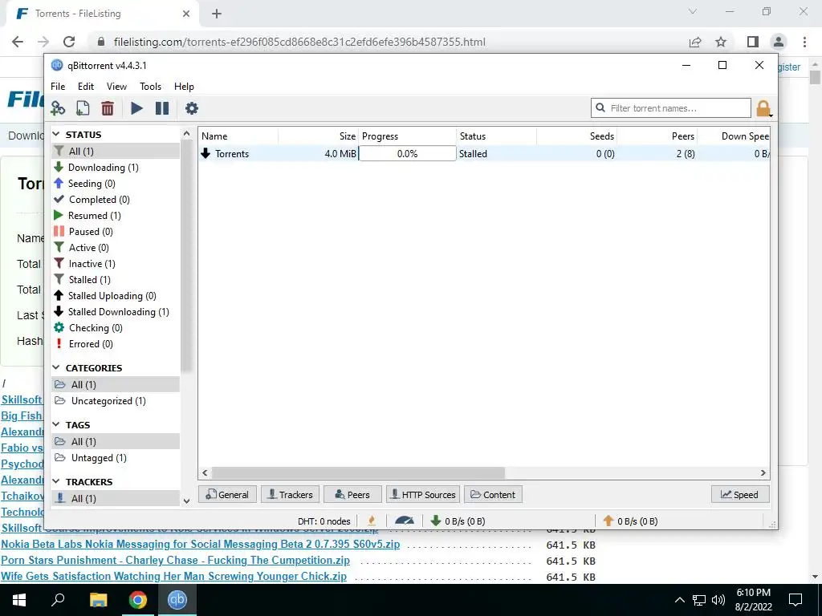The width and height of the screenshot is (822, 616).
Task: Bookmark the page with Chrome's star icon
Action: (721, 42)
